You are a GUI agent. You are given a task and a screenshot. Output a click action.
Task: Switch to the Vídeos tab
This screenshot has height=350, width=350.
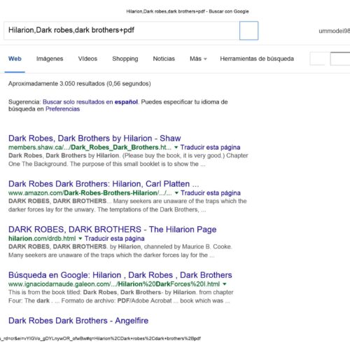(x=87, y=59)
